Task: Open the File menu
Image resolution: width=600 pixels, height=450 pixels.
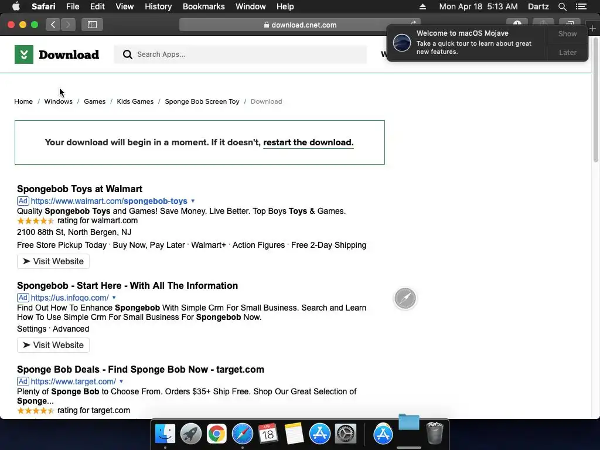Action: [x=73, y=6]
